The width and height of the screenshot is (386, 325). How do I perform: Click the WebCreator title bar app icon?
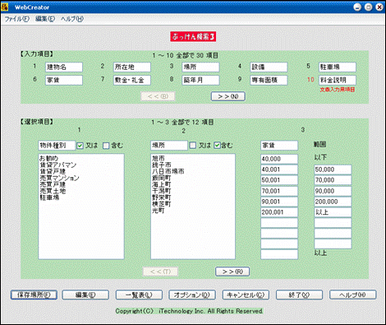[x=5, y=7]
